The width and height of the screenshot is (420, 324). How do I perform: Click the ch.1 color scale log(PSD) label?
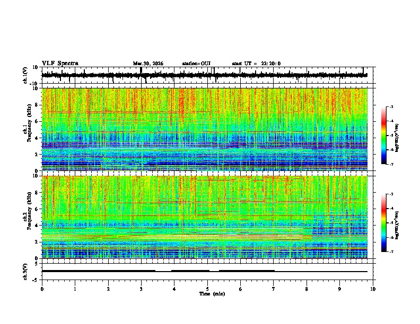397,138
